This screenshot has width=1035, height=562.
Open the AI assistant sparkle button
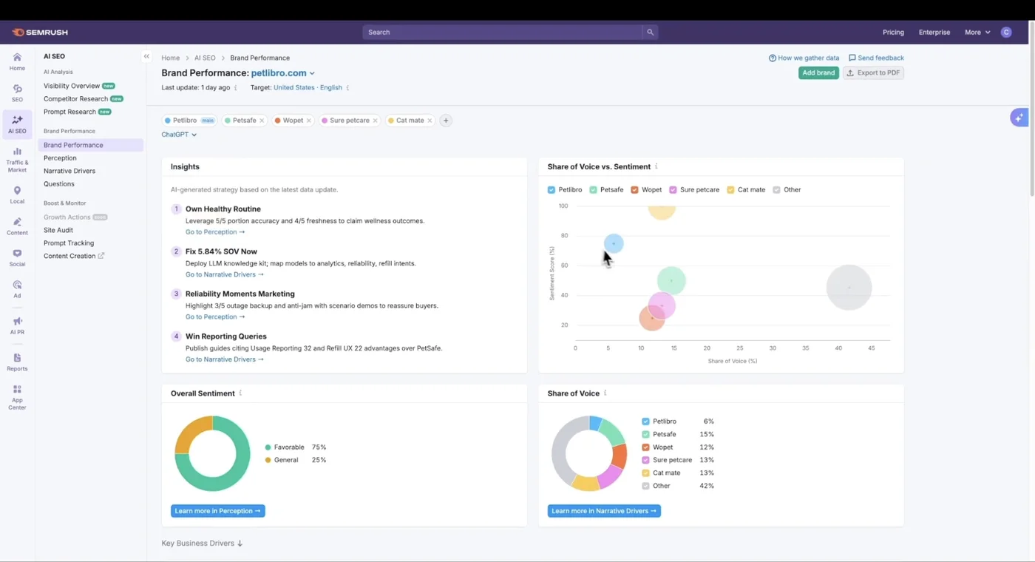click(1019, 118)
